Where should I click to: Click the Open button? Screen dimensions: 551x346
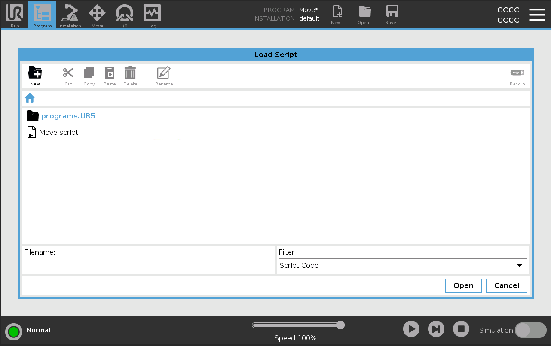tap(463, 285)
